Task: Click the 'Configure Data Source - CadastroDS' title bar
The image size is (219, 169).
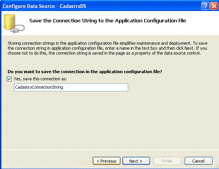Action: (x=44, y=6)
